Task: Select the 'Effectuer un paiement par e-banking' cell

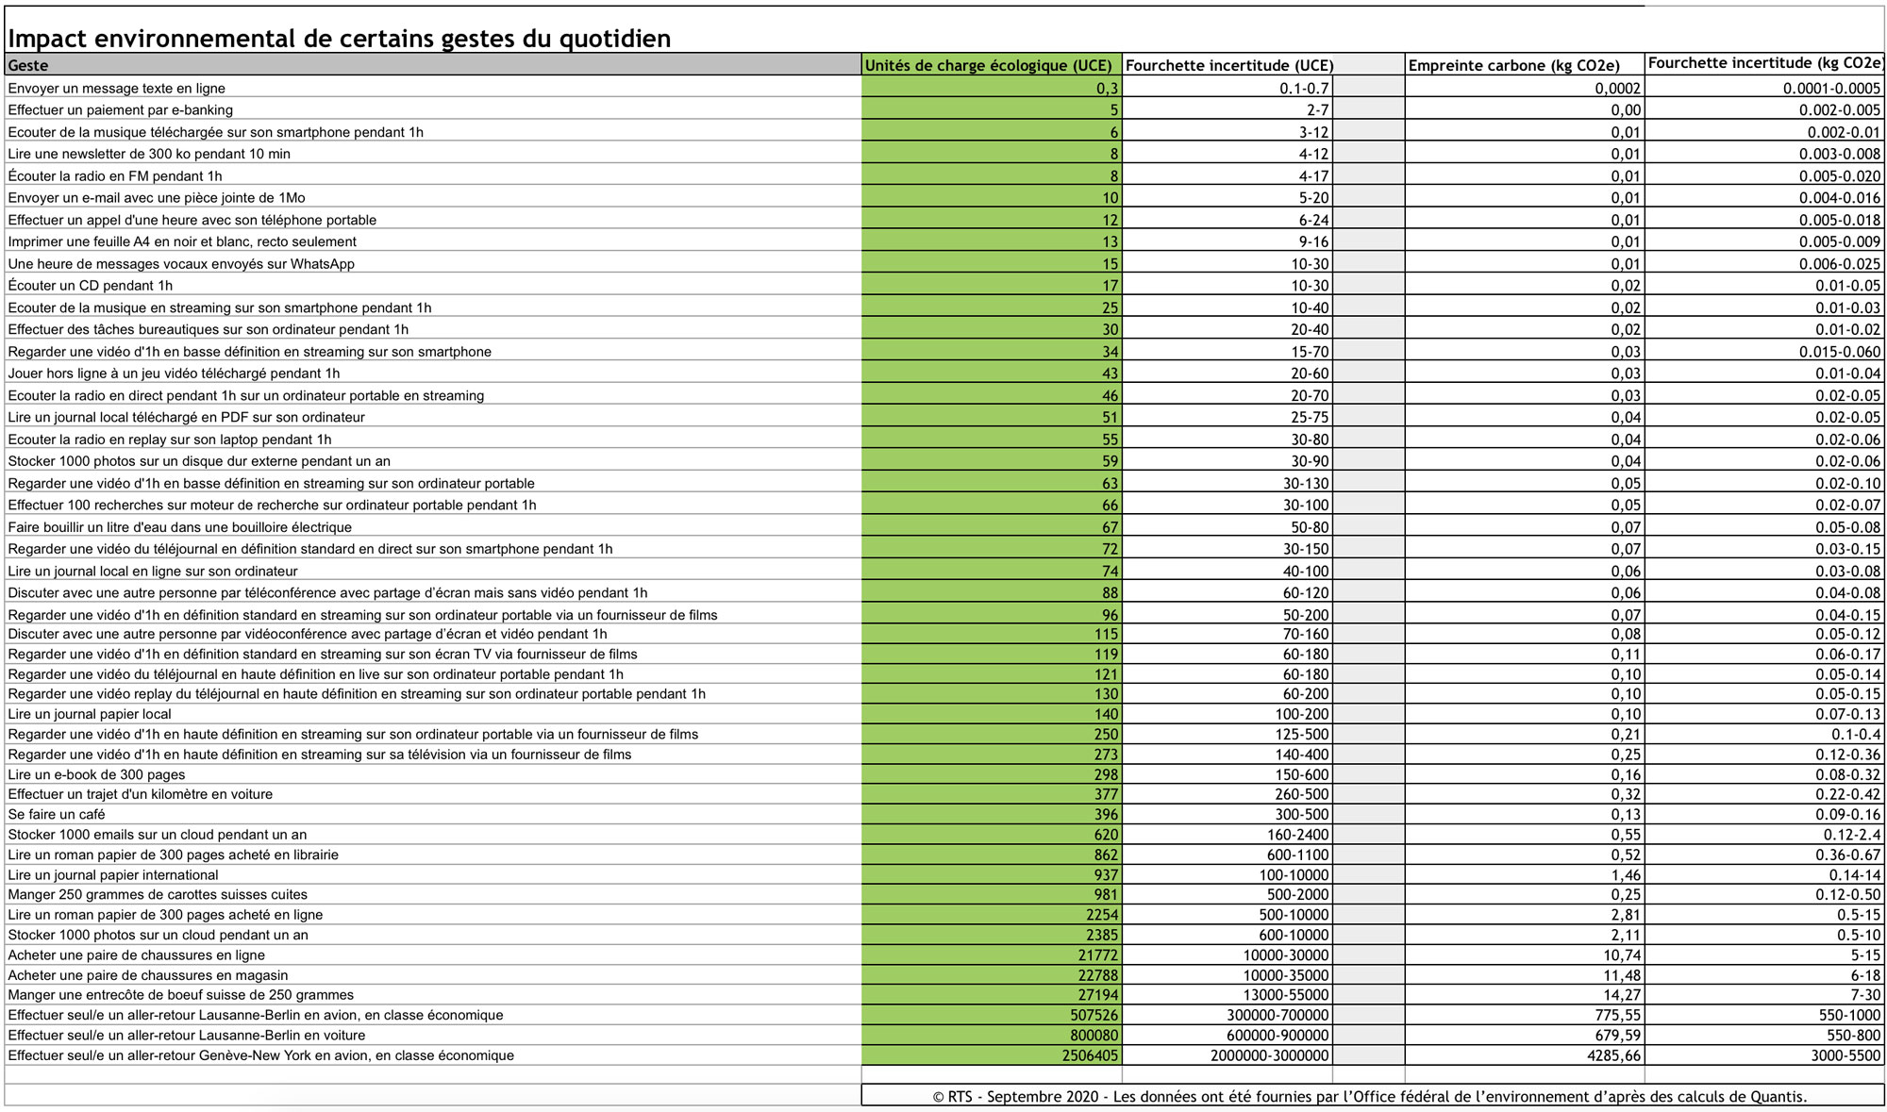Action: tap(121, 110)
